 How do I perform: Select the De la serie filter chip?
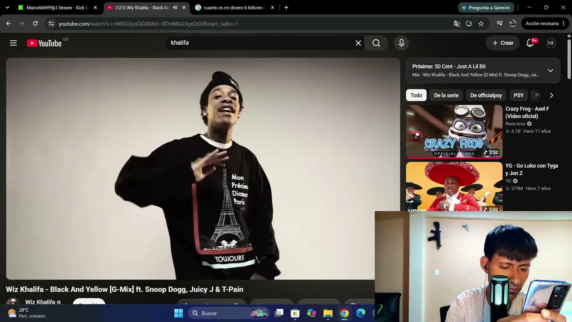click(446, 95)
